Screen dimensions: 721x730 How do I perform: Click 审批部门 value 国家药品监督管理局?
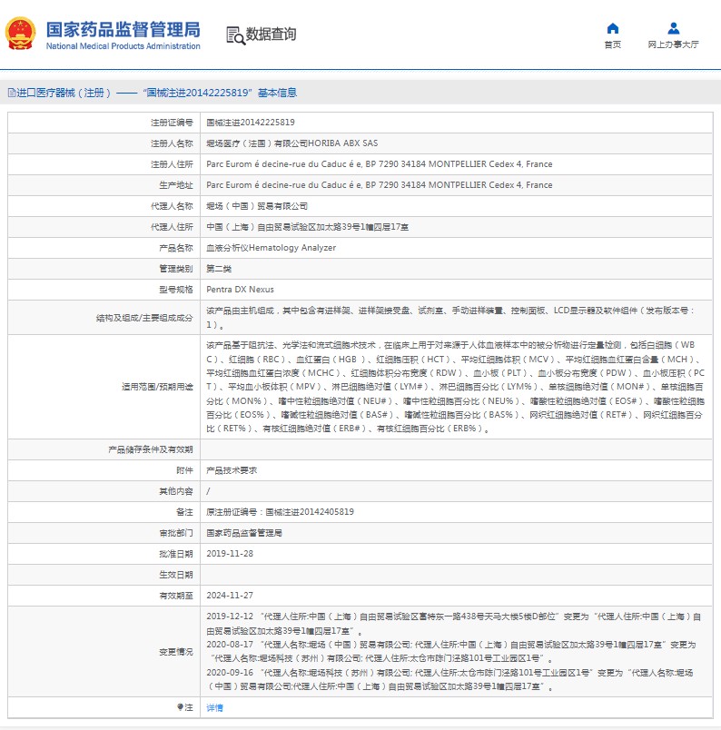[x=244, y=533]
